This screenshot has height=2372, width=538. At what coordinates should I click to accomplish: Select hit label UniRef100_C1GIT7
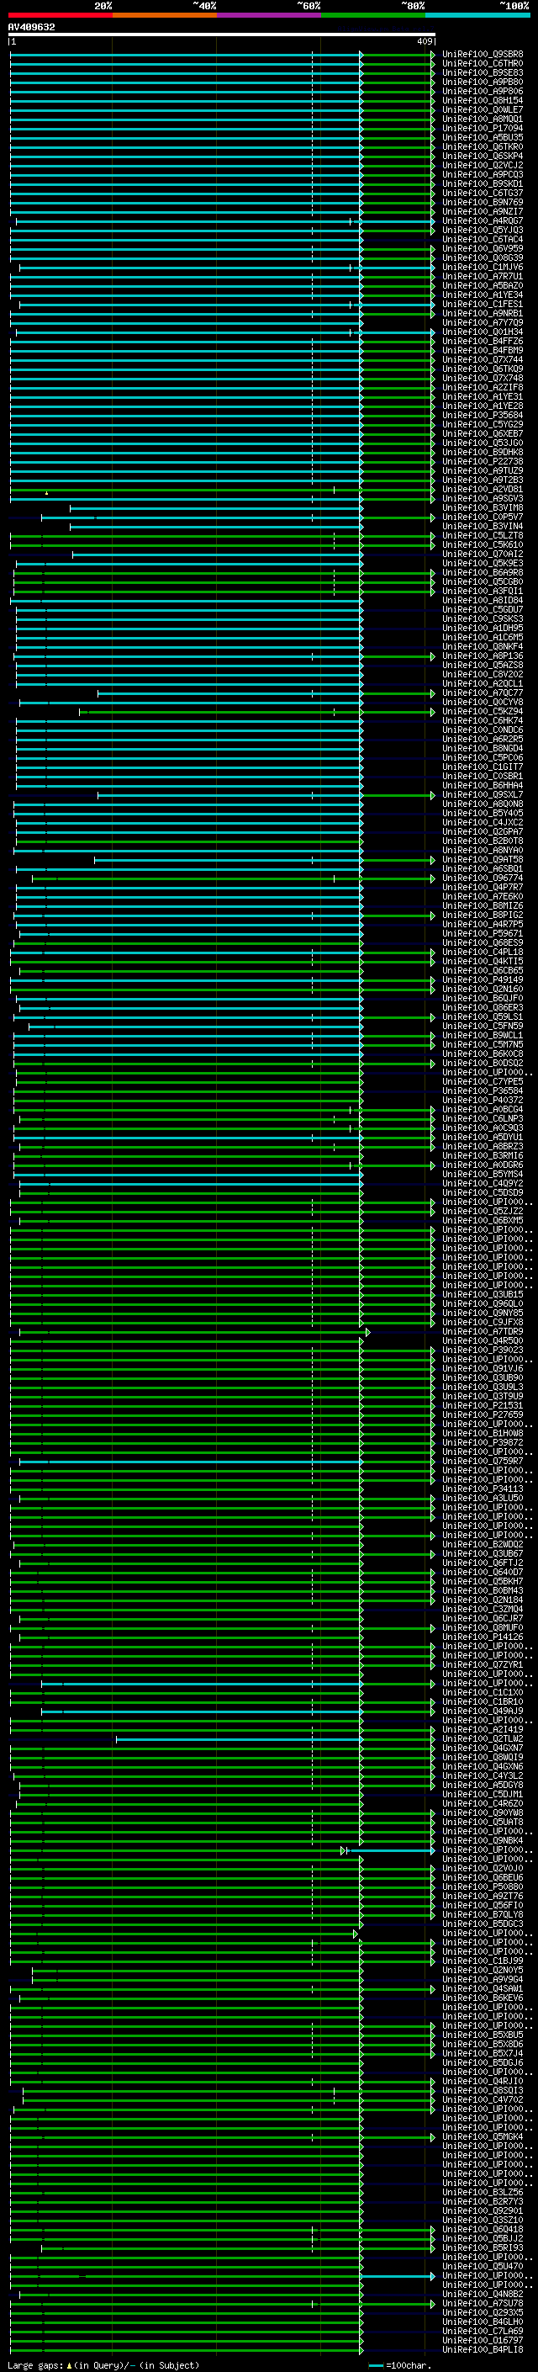coord(482,767)
